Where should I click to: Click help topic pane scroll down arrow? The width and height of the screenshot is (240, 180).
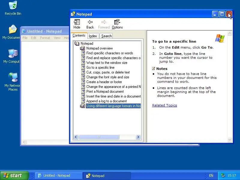(x=230, y=139)
